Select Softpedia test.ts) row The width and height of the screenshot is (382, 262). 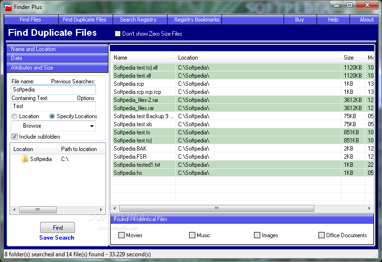(243, 141)
